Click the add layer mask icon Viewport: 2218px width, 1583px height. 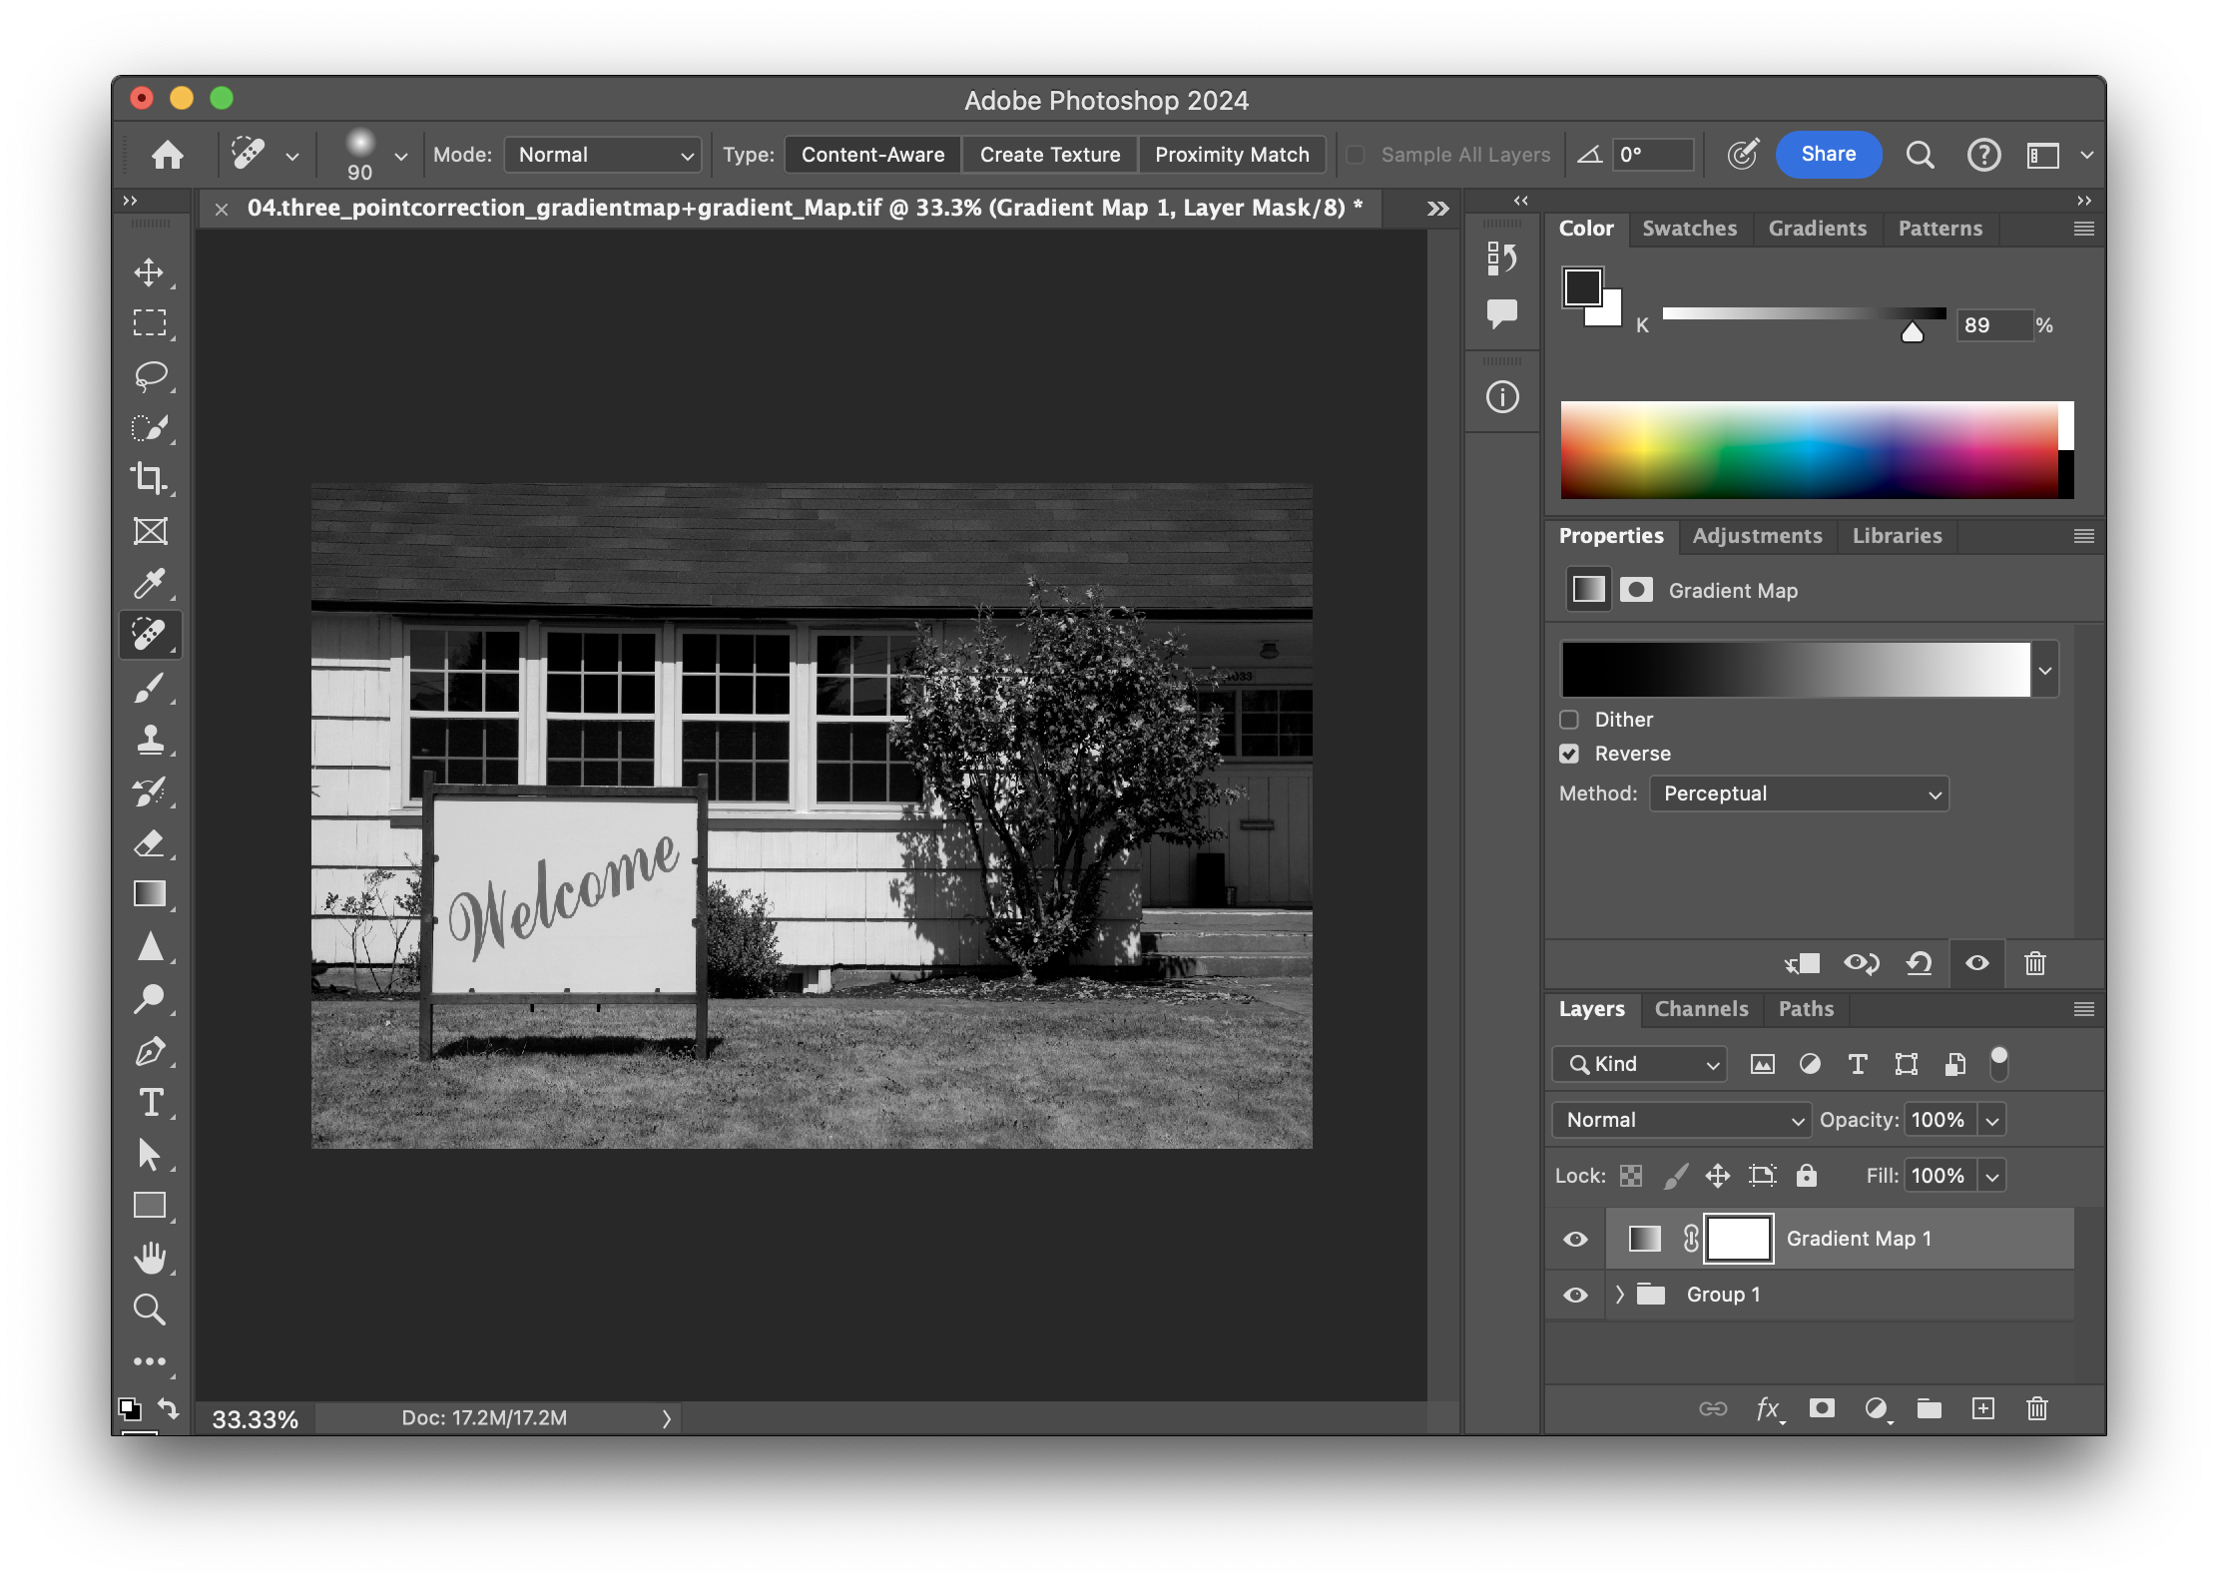(1822, 1408)
